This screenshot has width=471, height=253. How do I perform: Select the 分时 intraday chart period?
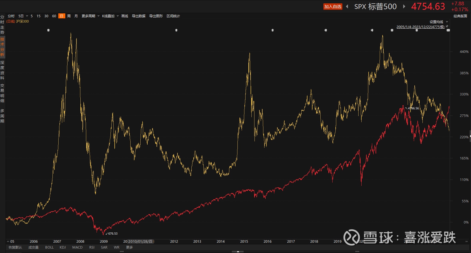pyautogui.click(x=11, y=16)
